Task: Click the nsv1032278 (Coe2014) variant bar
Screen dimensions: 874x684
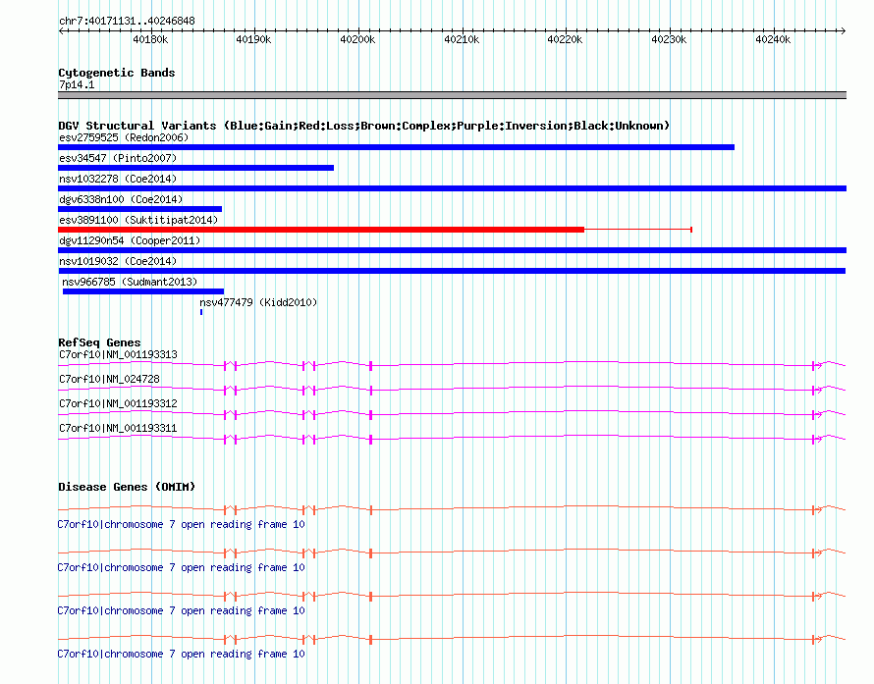Action: tap(452, 188)
